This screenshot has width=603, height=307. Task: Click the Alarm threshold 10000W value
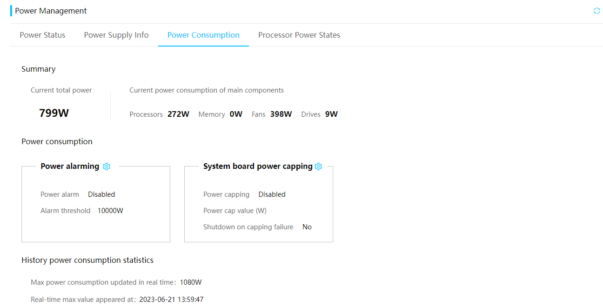110,211
